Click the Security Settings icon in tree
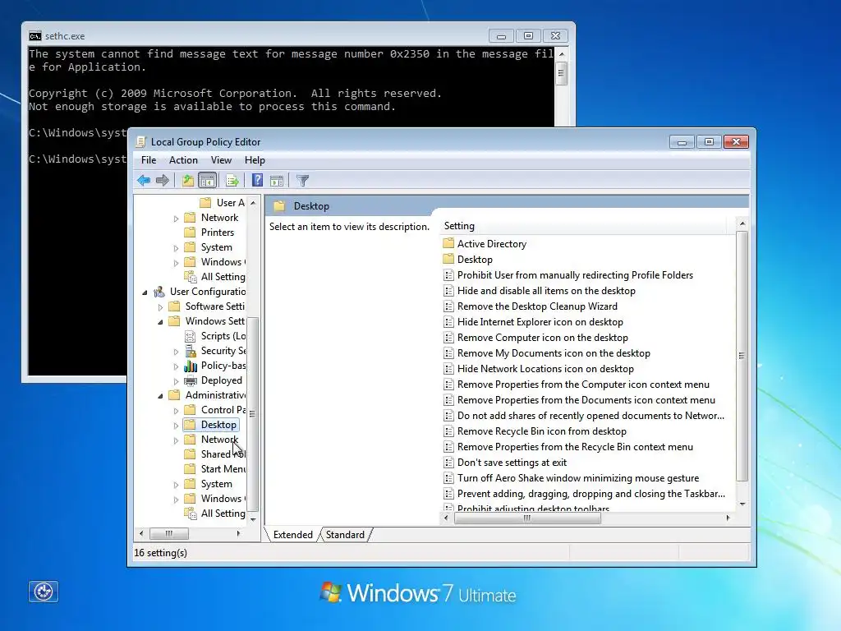Viewport: 841px width, 631px height. coord(191,351)
